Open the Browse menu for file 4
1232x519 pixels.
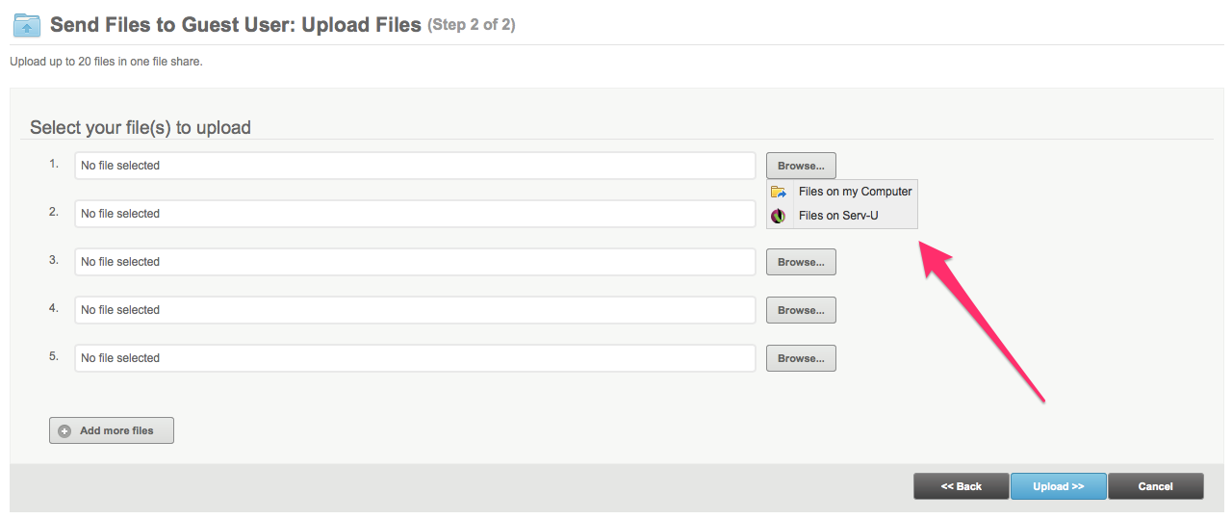tap(801, 310)
